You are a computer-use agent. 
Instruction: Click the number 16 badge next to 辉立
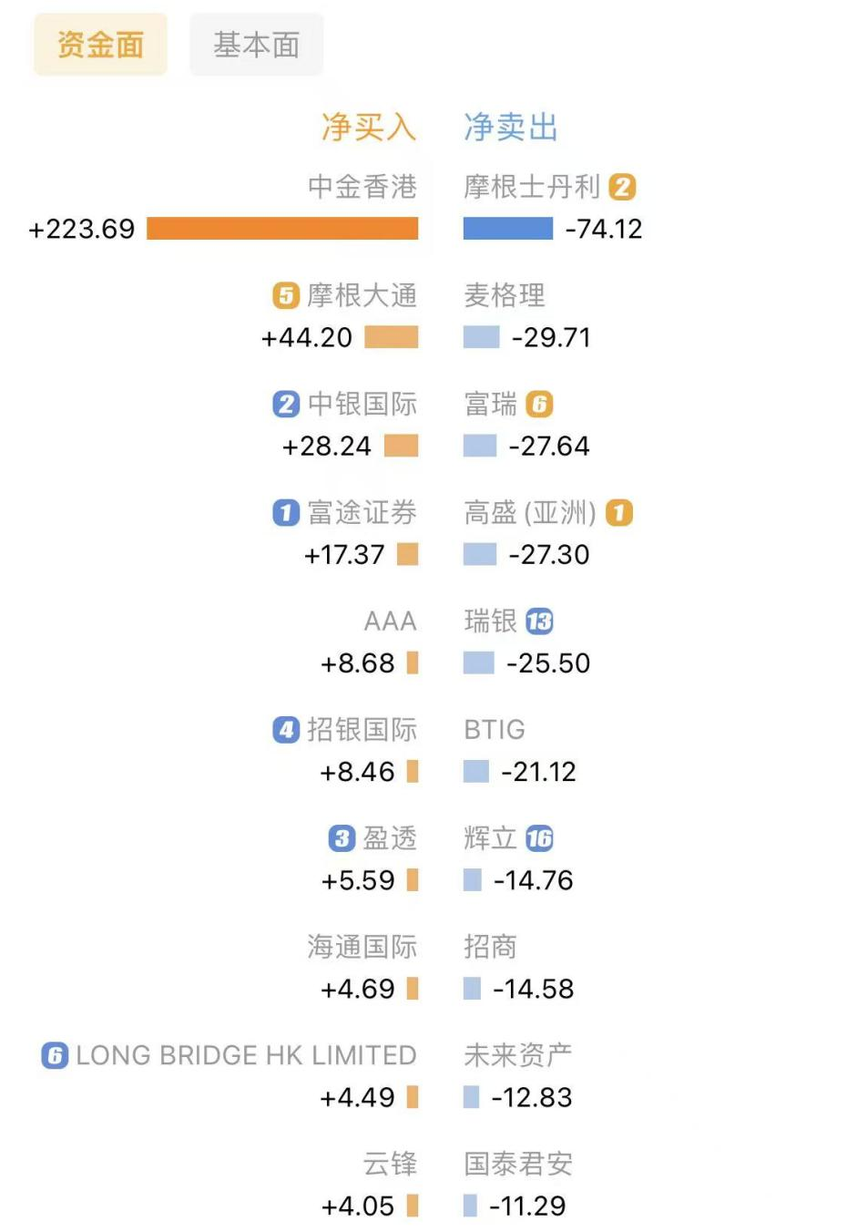click(x=538, y=838)
